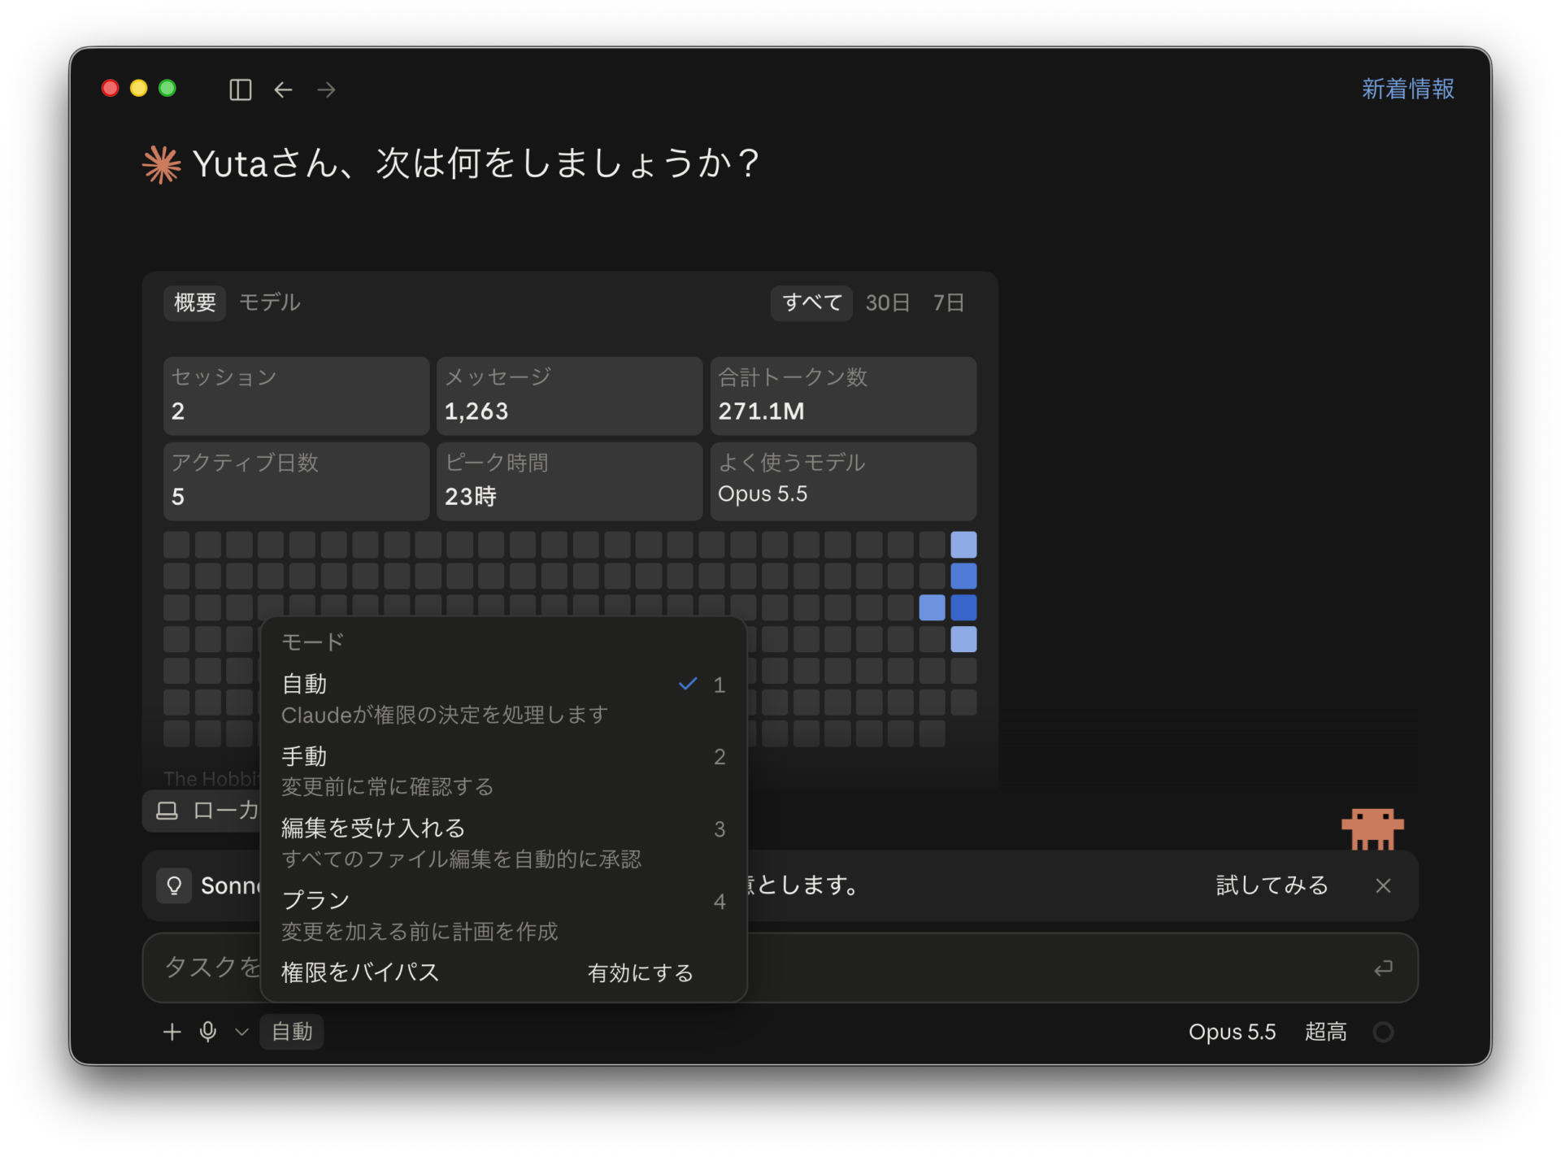Screen dimensions: 1561x1157
Task: Open the chevron next to microphone
Action: coord(241,1032)
